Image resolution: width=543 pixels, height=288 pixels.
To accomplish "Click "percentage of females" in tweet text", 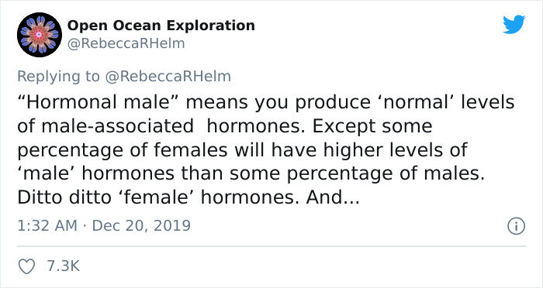I will (x=123, y=150).
